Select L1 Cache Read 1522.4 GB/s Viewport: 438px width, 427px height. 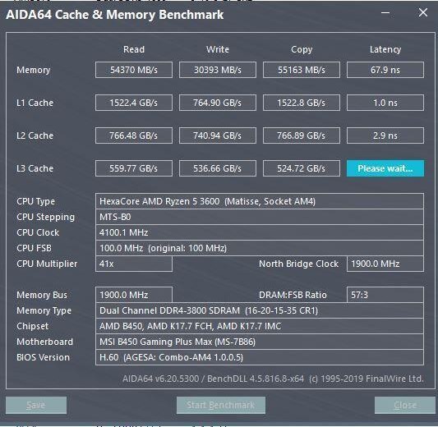(x=134, y=103)
